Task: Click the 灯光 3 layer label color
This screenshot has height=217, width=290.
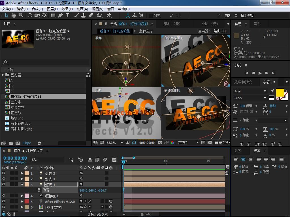Action: pyautogui.click(x=27, y=173)
